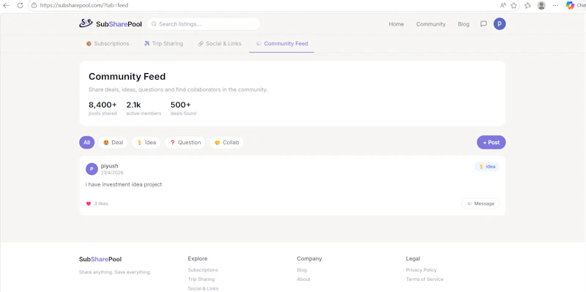Click the footer 'Company' heading
Image resolution: width=586 pixels, height=292 pixels.
coord(309,258)
